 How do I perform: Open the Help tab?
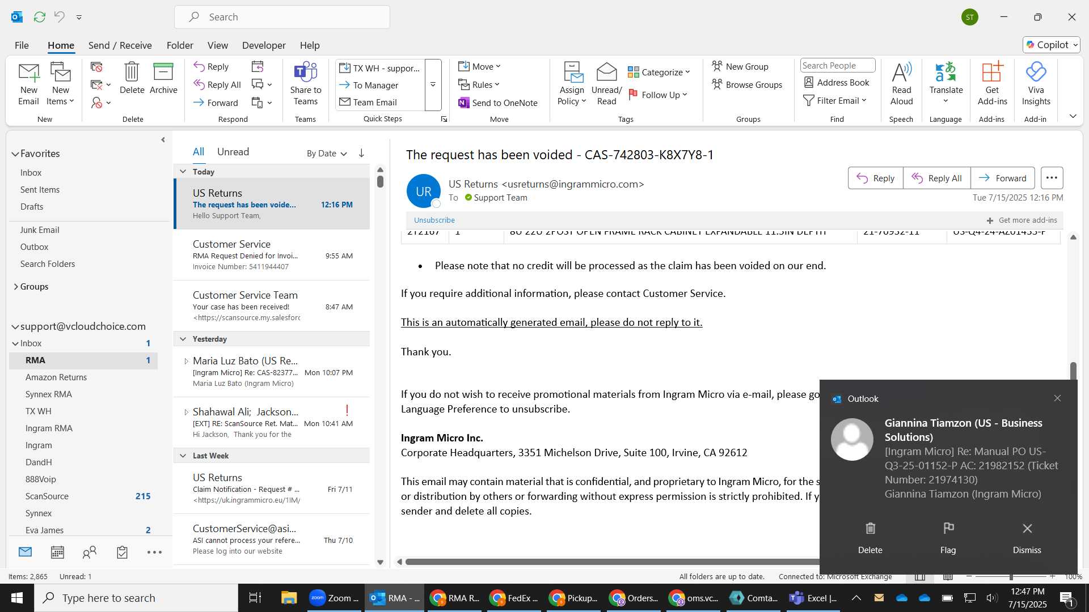pyautogui.click(x=310, y=45)
